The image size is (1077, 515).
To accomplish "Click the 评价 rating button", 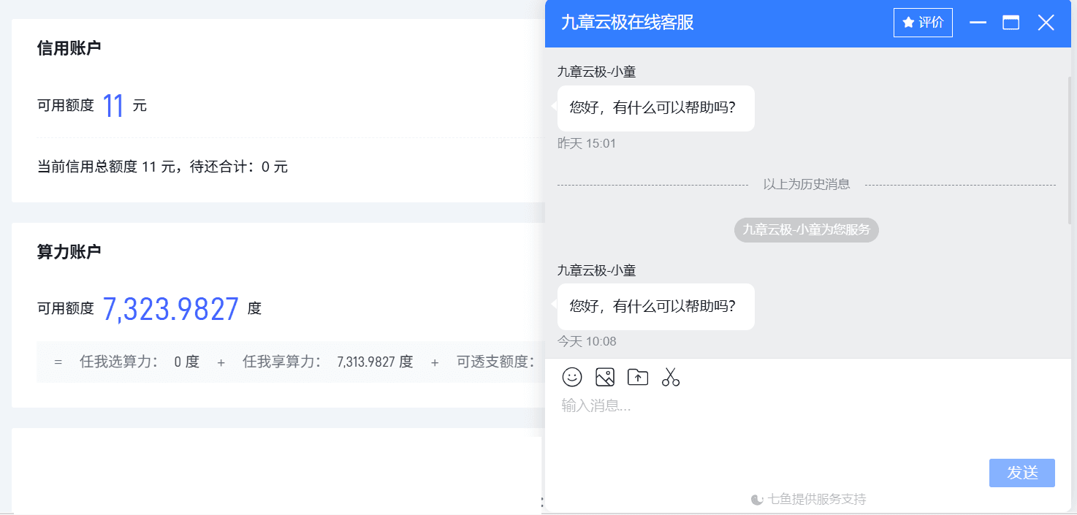I will [923, 23].
